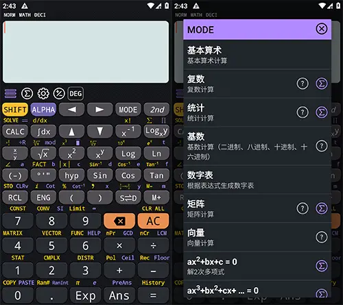Tap the sigma icon beside 统计
Image resolution: width=343 pixels, height=305 pixels.
[x=322, y=112]
